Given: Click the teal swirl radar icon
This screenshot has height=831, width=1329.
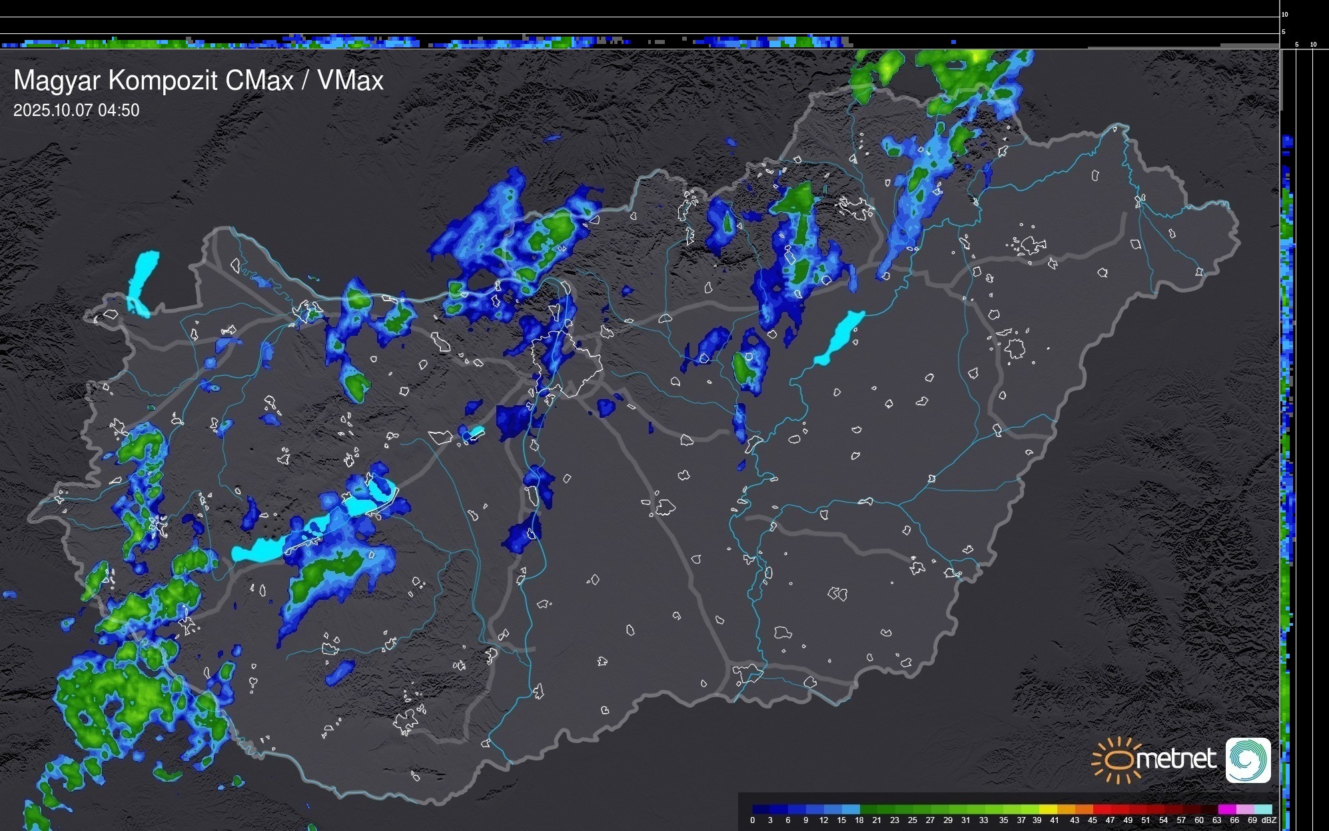Looking at the screenshot, I should click(1248, 760).
